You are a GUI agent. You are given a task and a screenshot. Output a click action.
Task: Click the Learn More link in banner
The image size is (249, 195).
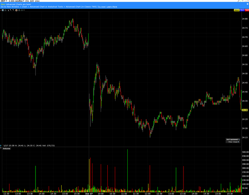112,7
